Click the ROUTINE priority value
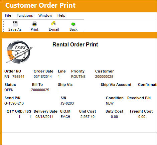 (x=78, y=77)
